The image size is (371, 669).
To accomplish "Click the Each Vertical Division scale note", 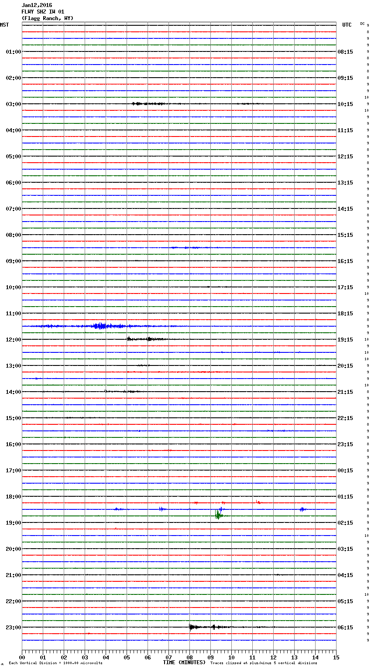I will pyautogui.click(x=55, y=663).
